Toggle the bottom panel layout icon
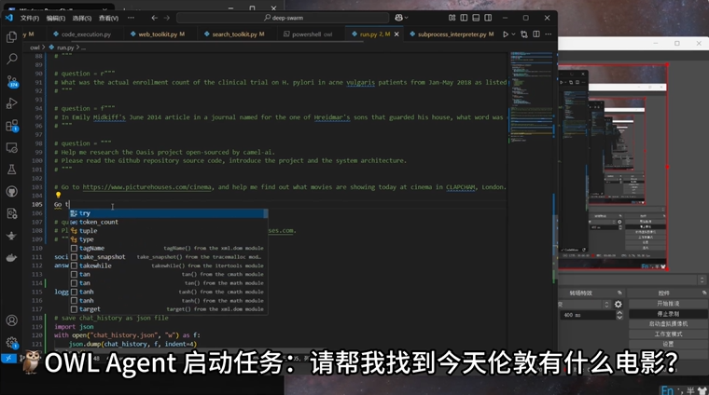This screenshot has width=709, height=395. (476, 18)
